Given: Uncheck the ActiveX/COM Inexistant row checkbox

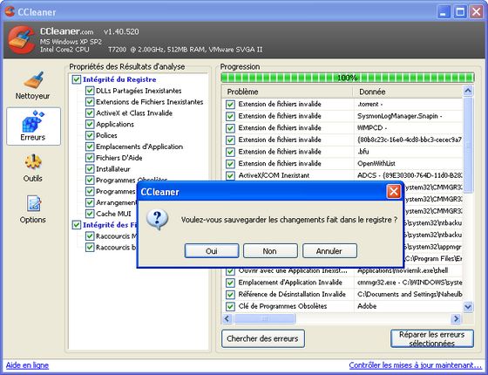Looking at the screenshot, I should (230, 175).
